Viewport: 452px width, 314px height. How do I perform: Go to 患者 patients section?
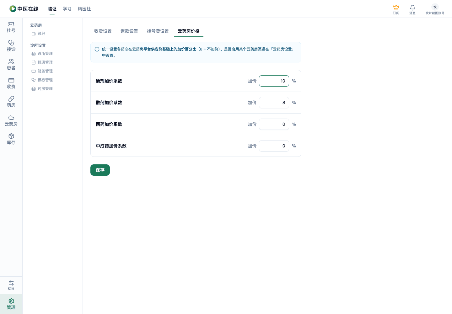point(11,65)
